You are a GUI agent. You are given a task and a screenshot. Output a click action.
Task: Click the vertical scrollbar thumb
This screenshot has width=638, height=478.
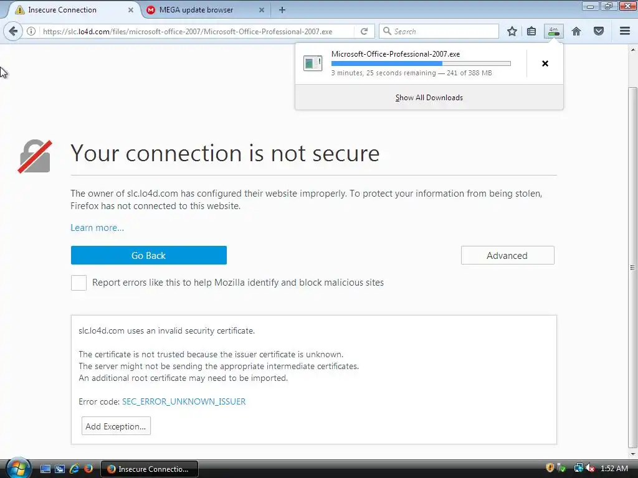click(x=632, y=267)
